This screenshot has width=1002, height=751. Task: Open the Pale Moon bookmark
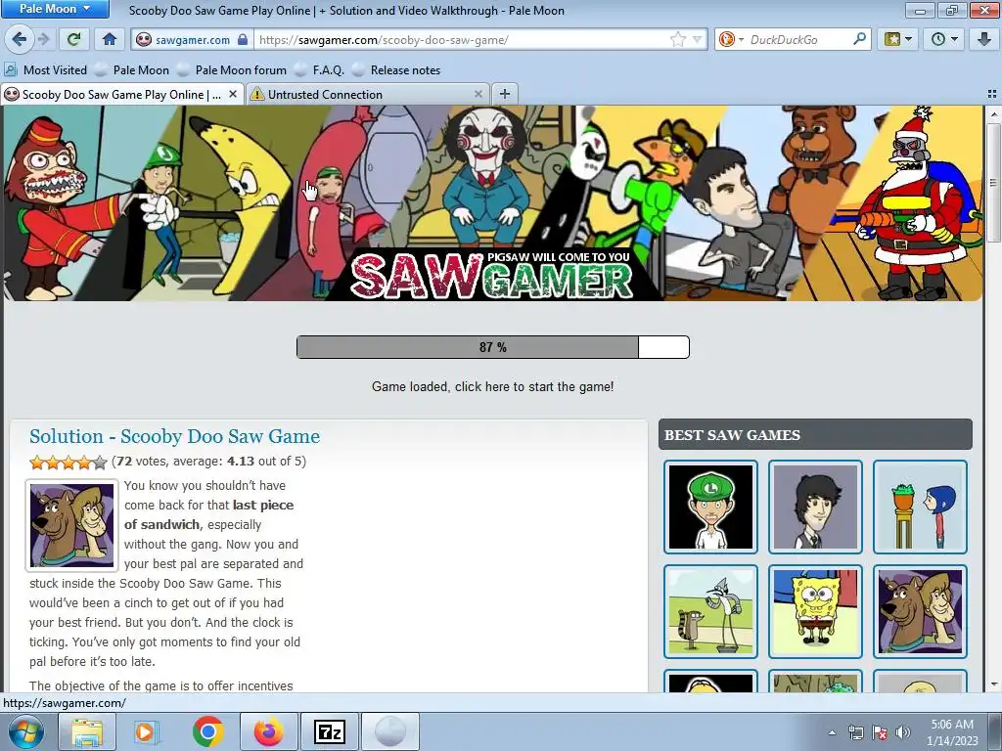[132, 70]
